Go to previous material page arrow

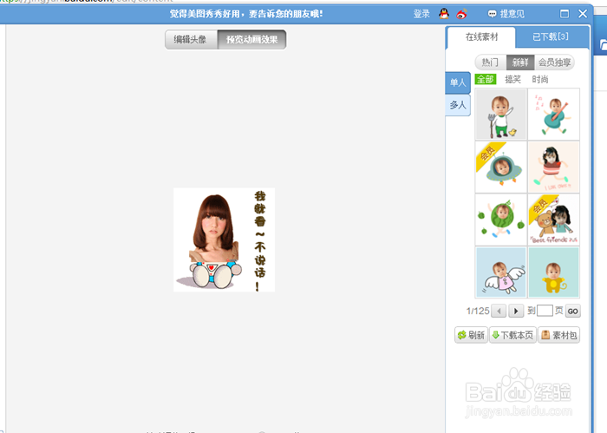[499, 311]
